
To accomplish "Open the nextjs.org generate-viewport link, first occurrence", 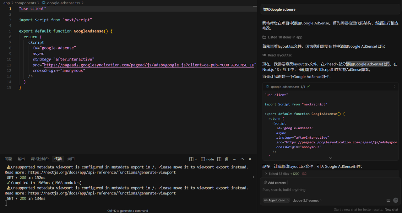I will pyautogui.click(x=102, y=172).
